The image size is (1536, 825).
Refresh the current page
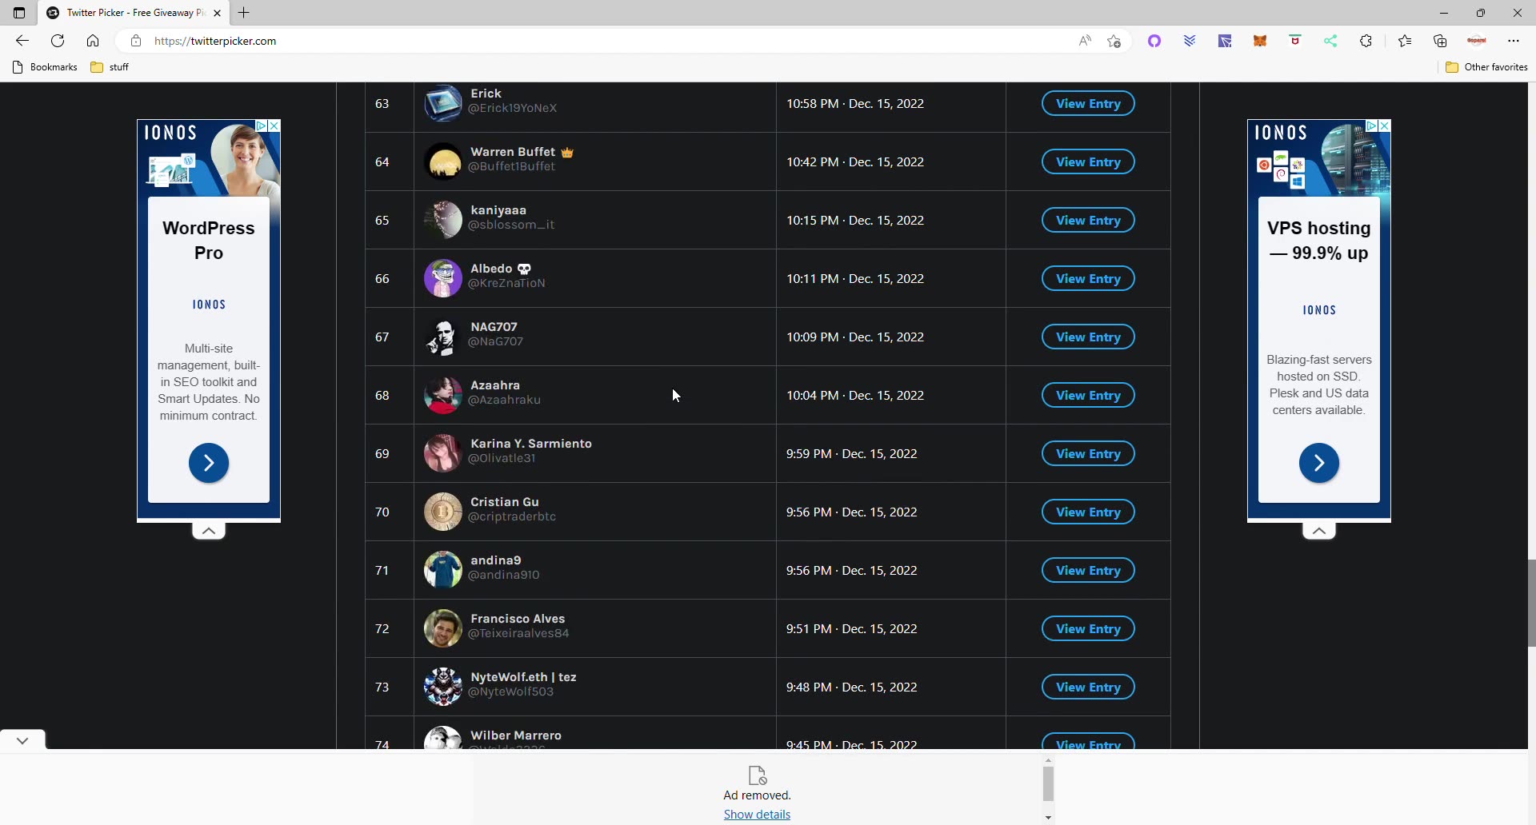[58, 41]
